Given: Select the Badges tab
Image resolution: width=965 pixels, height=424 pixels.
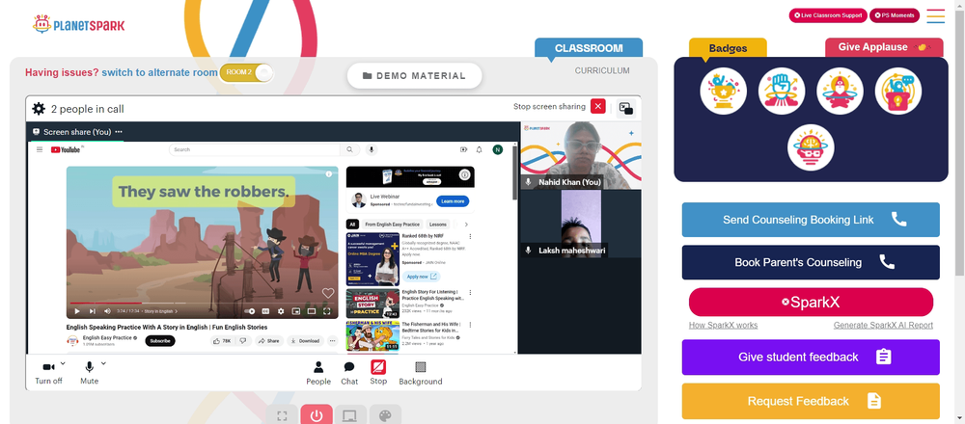Looking at the screenshot, I should pyautogui.click(x=728, y=48).
